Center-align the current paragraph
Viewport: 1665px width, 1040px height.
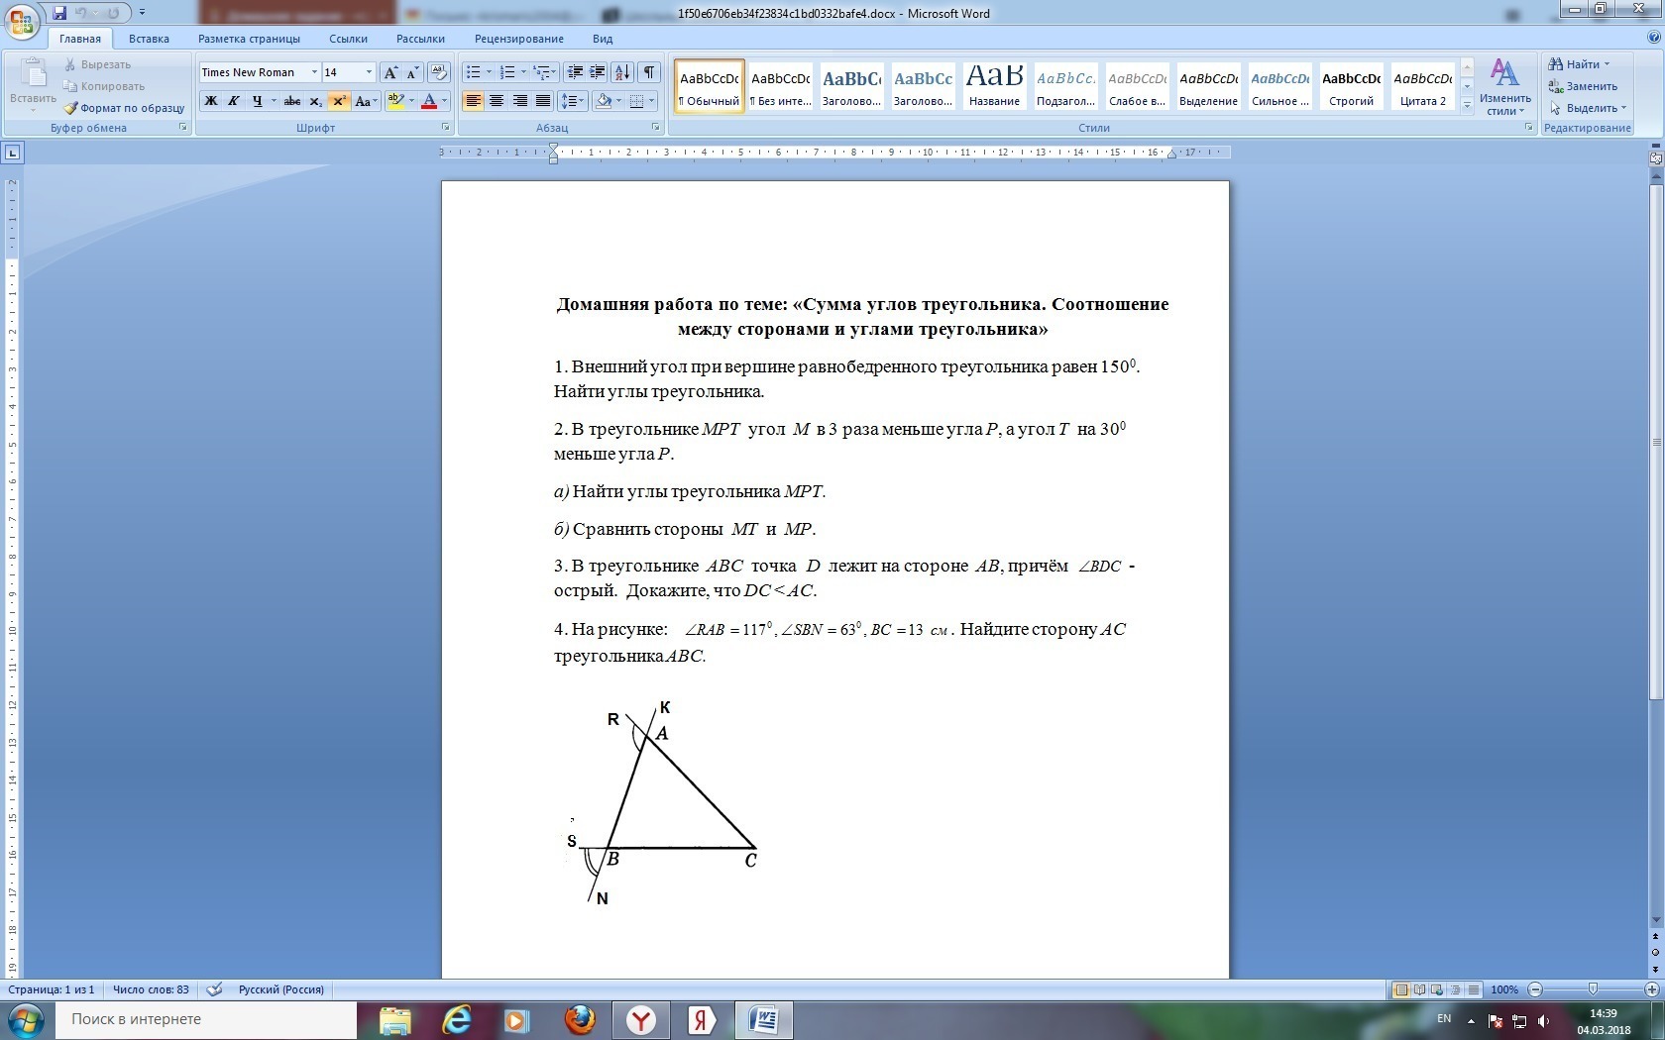497,101
